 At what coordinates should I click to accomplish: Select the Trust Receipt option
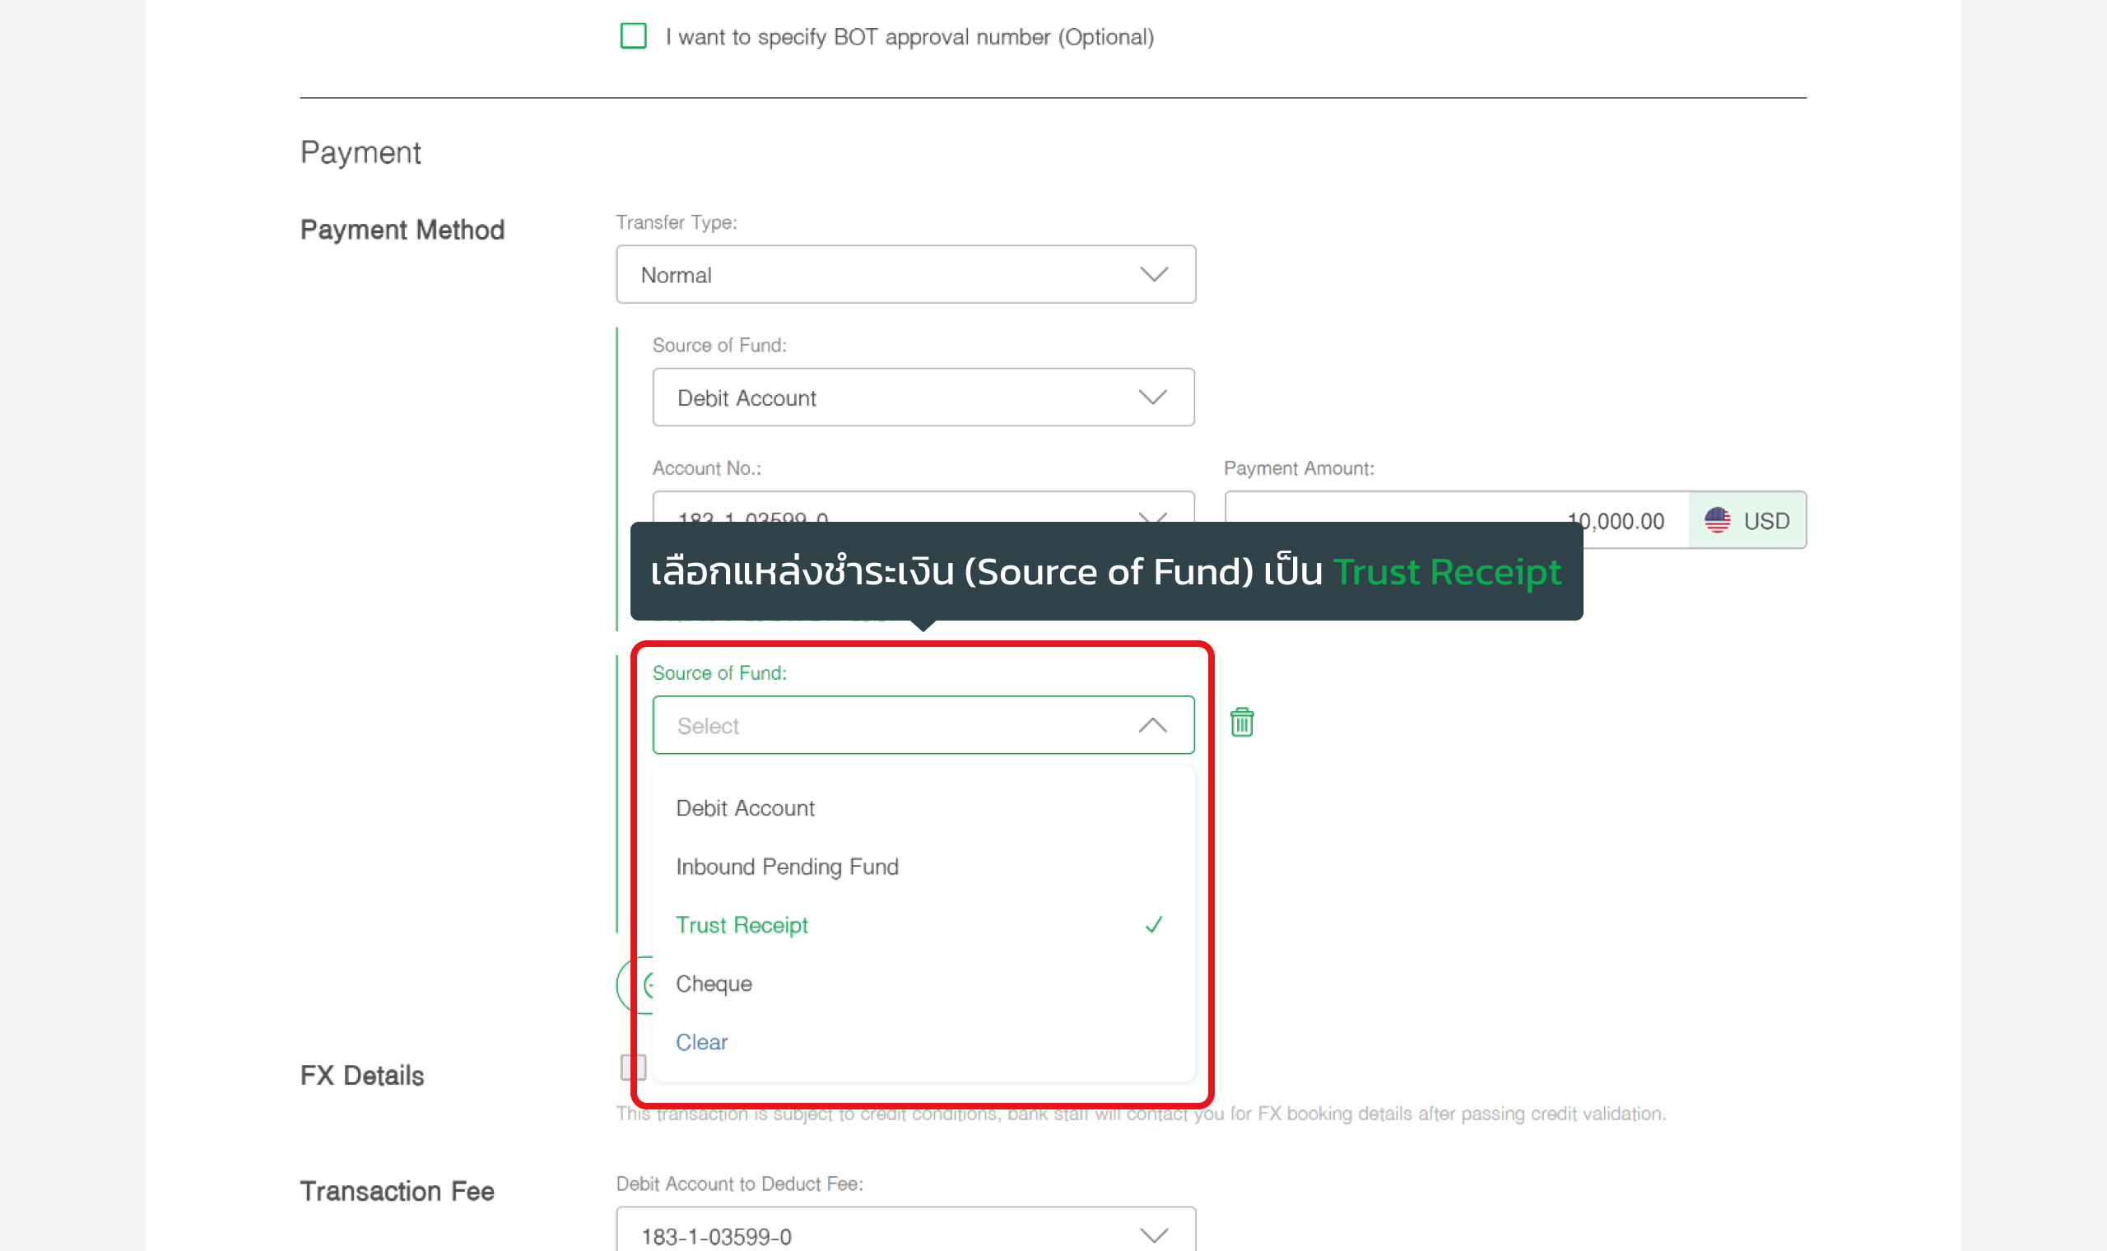point(923,925)
